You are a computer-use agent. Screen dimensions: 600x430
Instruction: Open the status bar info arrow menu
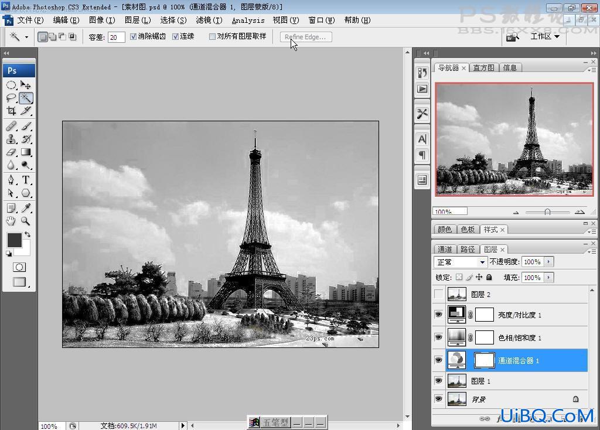(183, 425)
